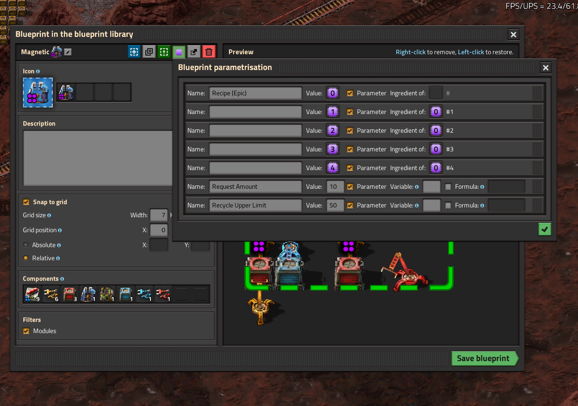Click the export blueprint string button

coord(194,52)
